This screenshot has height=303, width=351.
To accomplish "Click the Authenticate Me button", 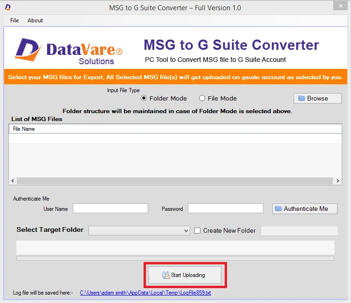I will [305, 209].
